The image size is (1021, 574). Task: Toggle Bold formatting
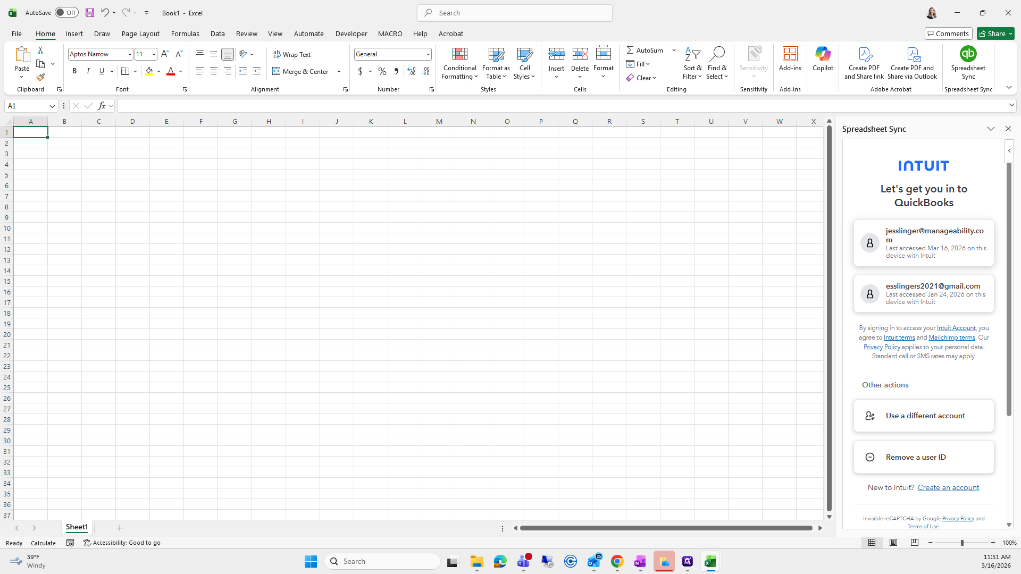click(74, 71)
